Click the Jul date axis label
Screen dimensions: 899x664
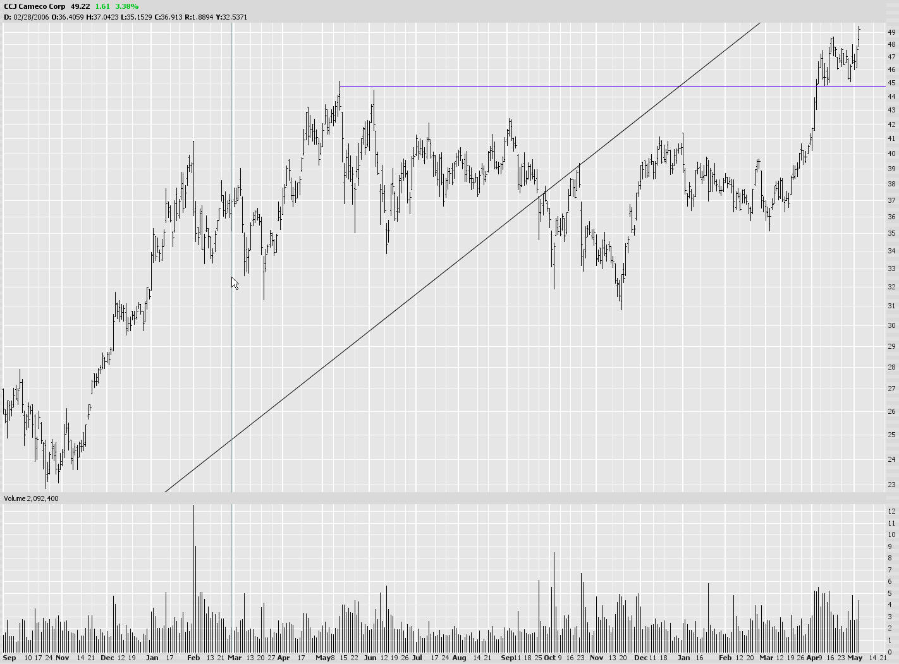click(x=417, y=658)
